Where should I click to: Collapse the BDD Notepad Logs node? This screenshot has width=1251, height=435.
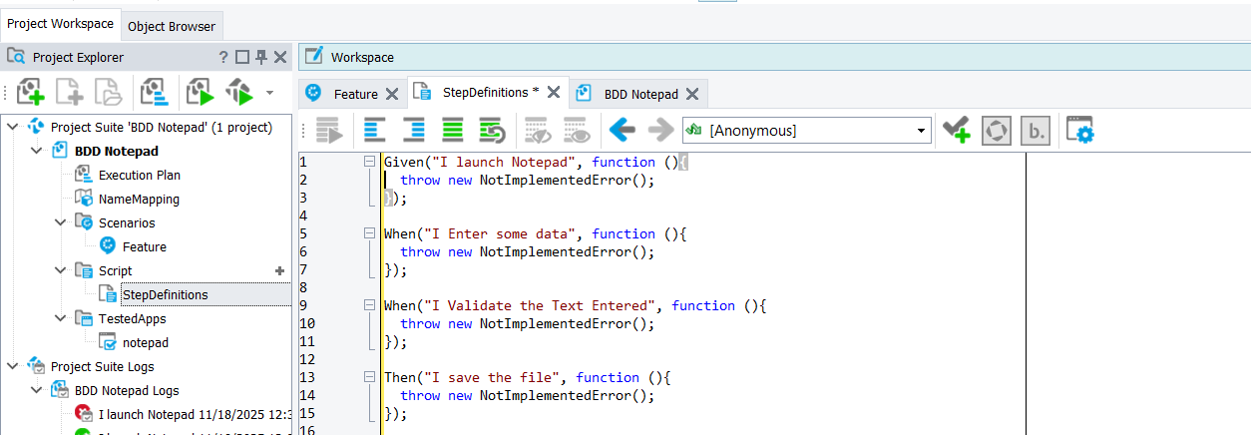[36, 390]
